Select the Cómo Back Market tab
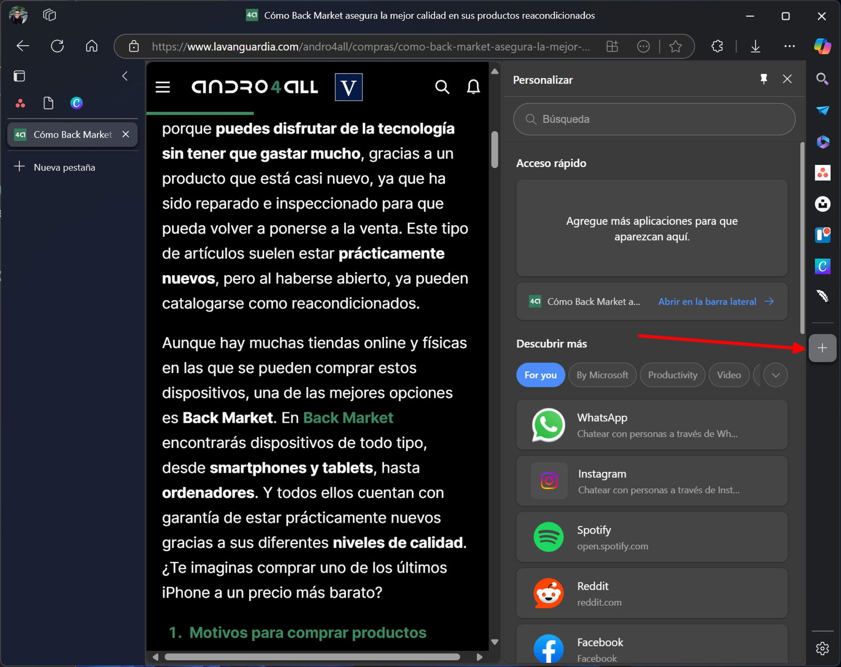This screenshot has width=841, height=667. [x=73, y=134]
